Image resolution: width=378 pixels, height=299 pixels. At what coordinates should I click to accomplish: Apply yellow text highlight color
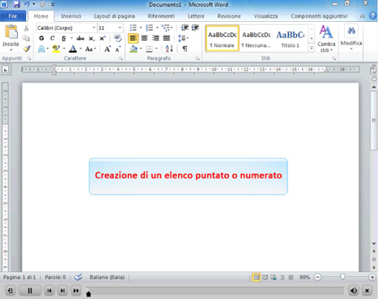(56, 48)
